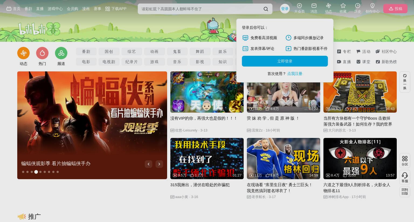The width and height of the screenshot is (414, 222).
Task: Click 登录 avatar button
Action: coord(285,9)
